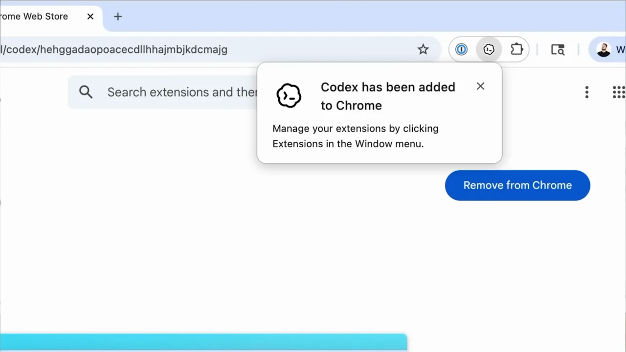Screen dimensions: 626x352
Task: Click 'Manage your extensions' message text
Action: pyautogui.click(x=356, y=136)
